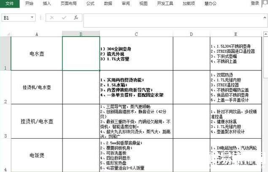Select cell E4 with IH电磁加热

(236, 155)
